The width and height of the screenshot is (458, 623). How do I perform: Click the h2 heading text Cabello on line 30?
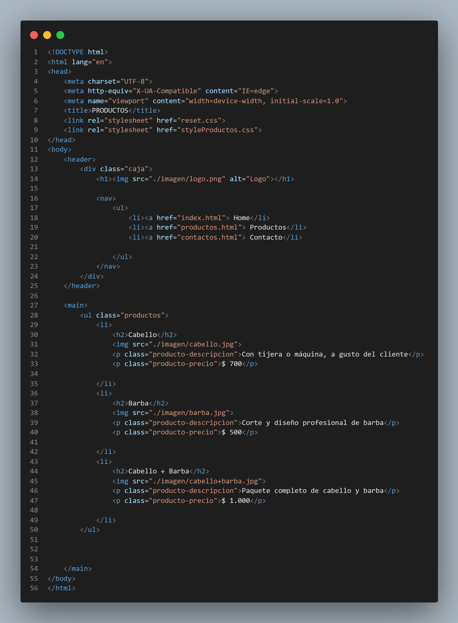(142, 335)
